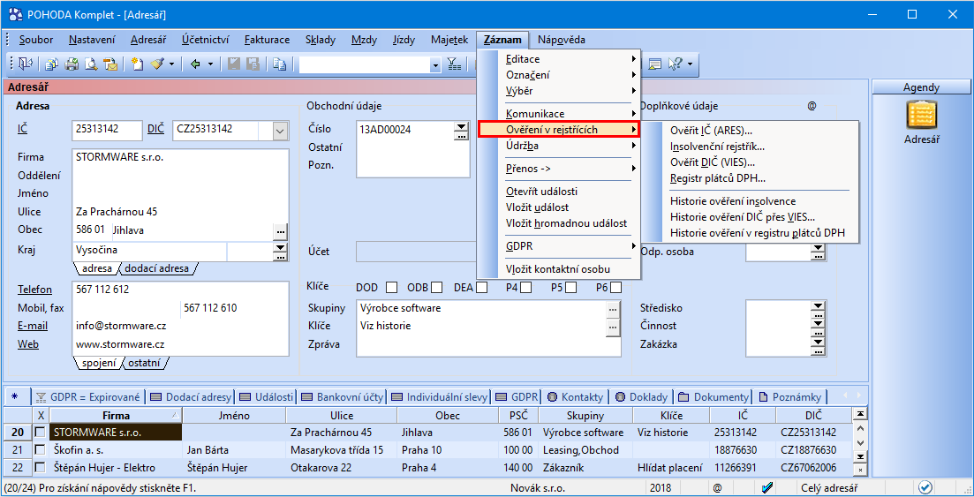Screen dimensions: 974x497
Task: Click the Zpráva input field
Action: tap(489, 344)
